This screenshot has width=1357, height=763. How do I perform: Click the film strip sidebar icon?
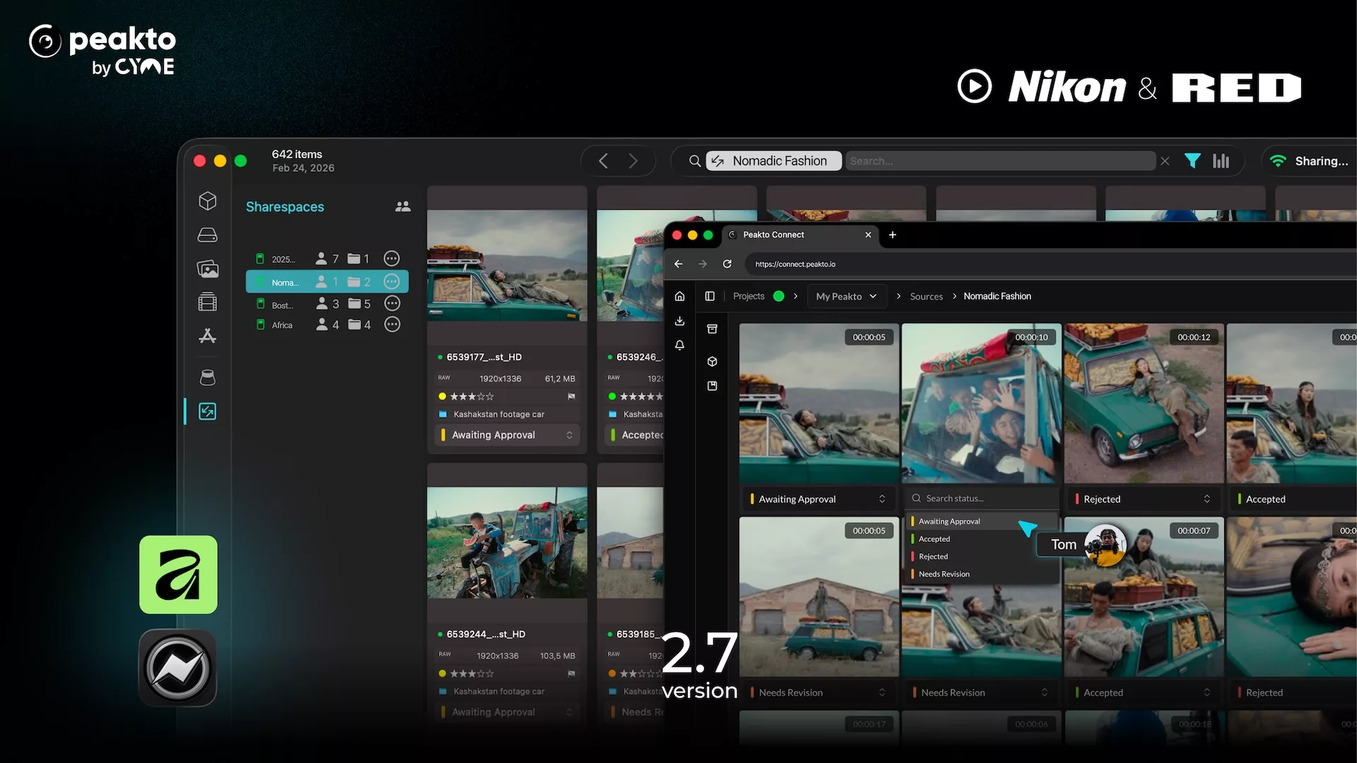[207, 302]
